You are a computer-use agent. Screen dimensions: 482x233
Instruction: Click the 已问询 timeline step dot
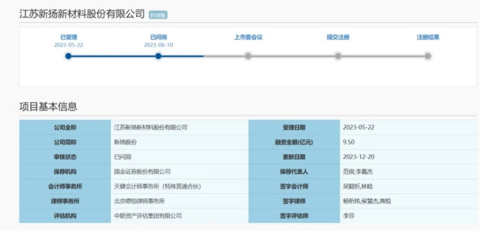(x=159, y=56)
